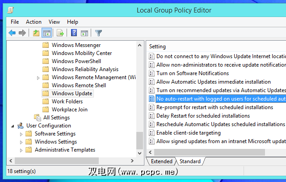Click the Export List toolbar icon
The width and height of the screenshot is (286, 182).
pos(60,33)
